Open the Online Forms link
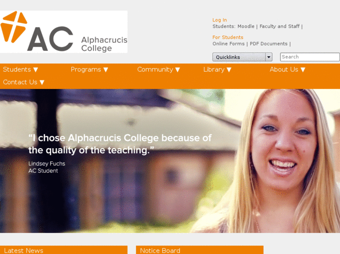 point(228,44)
